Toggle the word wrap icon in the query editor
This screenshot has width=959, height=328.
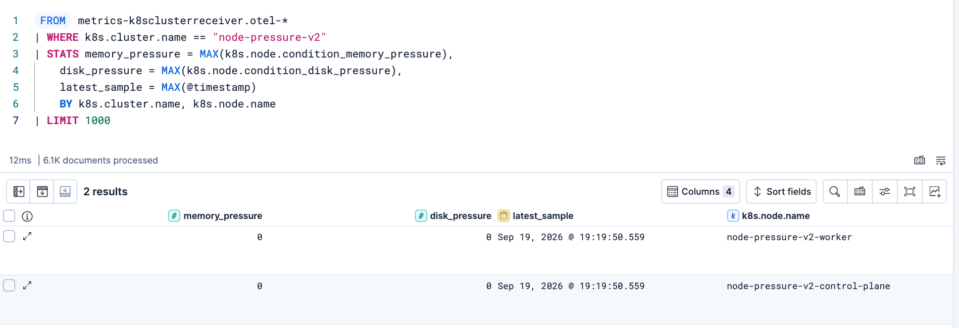(941, 160)
